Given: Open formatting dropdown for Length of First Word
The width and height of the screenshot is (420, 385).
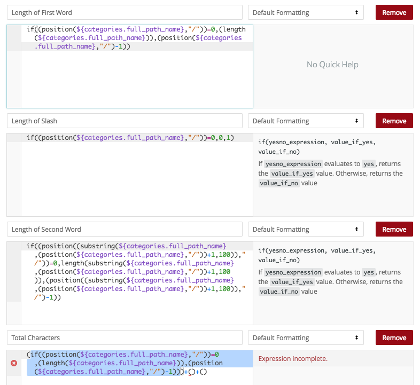Looking at the screenshot, I should coord(306,12).
